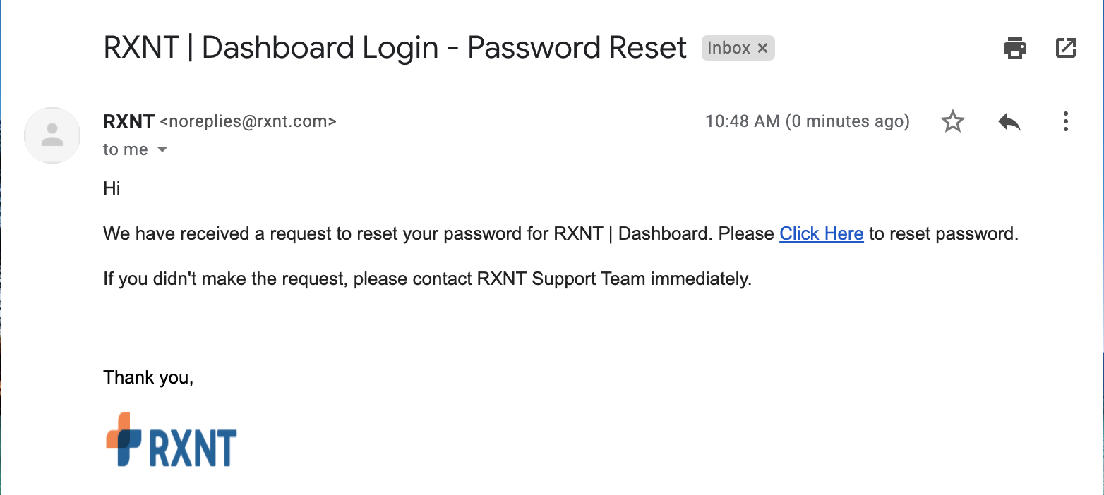Reply using the arrow icon
The height and width of the screenshot is (495, 1104).
click(1009, 121)
